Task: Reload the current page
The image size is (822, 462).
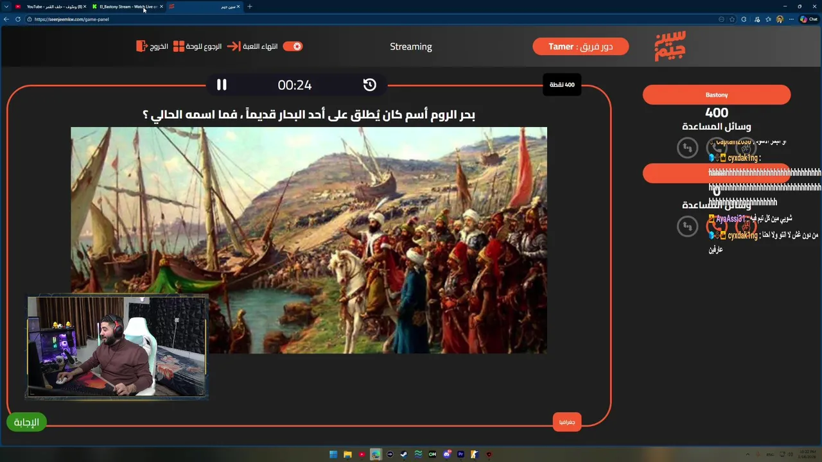Action: click(18, 19)
